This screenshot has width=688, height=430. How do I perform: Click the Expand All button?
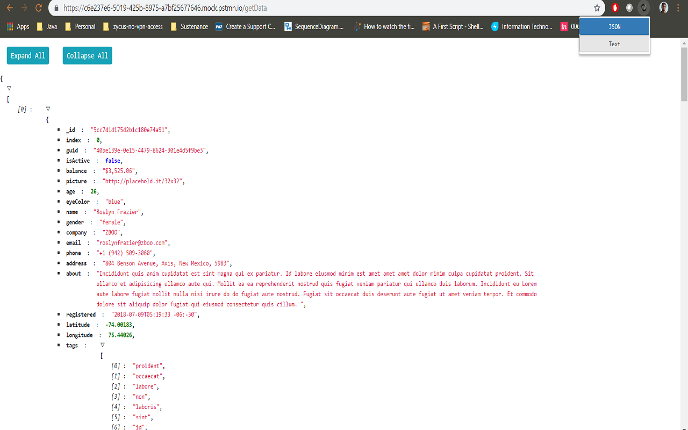point(28,56)
